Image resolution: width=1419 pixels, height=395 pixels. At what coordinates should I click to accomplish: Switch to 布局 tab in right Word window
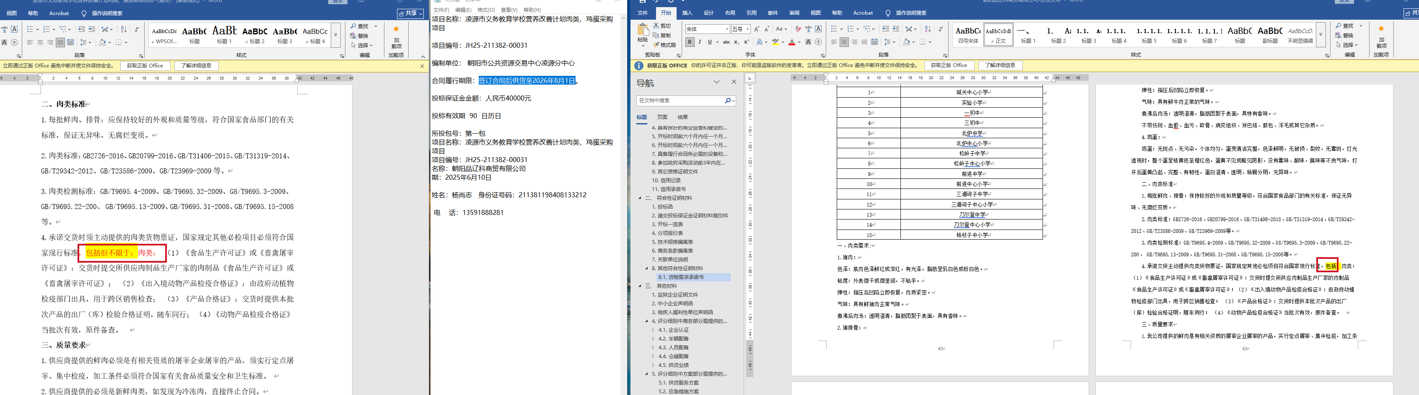click(x=730, y=13)
